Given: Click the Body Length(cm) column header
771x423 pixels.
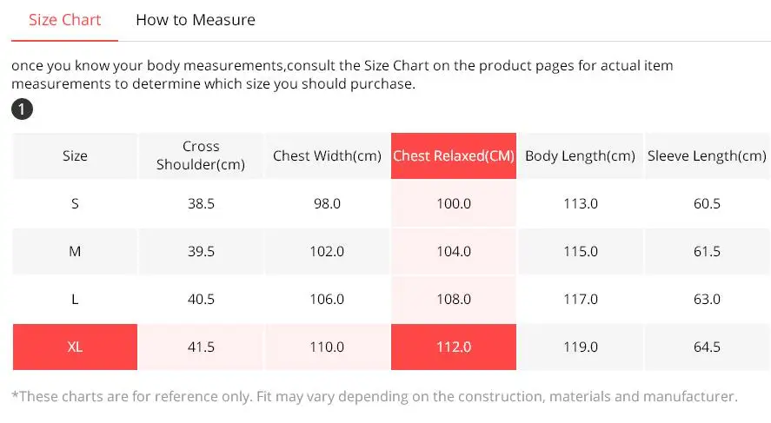Looking at the screenshot, I should pos(580,156).
